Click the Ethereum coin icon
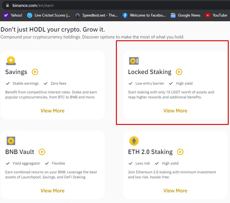The height and width of the screenshot is (203, 230). pyautogui.click(x=134, y=141)
